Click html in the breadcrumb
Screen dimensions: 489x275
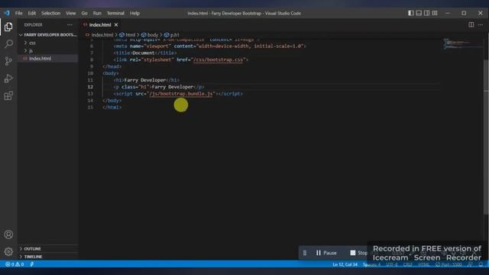130,35
